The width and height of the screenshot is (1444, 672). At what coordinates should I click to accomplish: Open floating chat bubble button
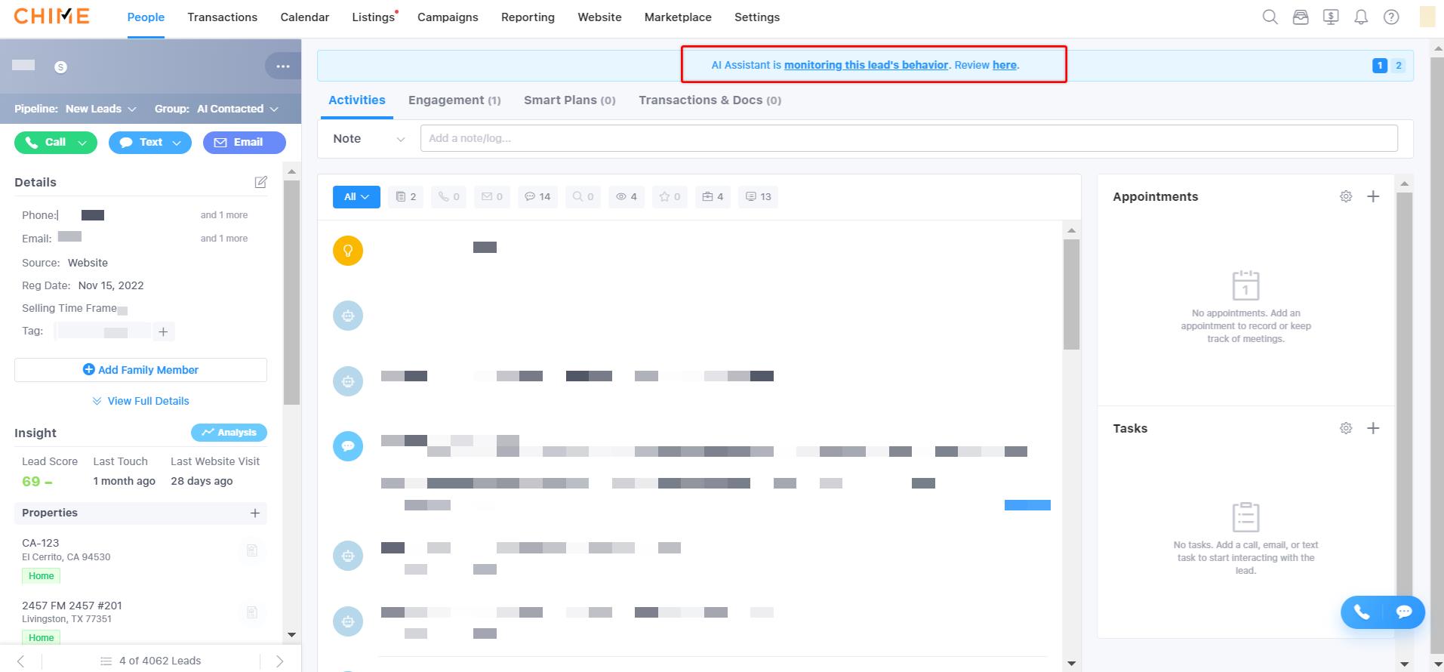[1404, 612]
